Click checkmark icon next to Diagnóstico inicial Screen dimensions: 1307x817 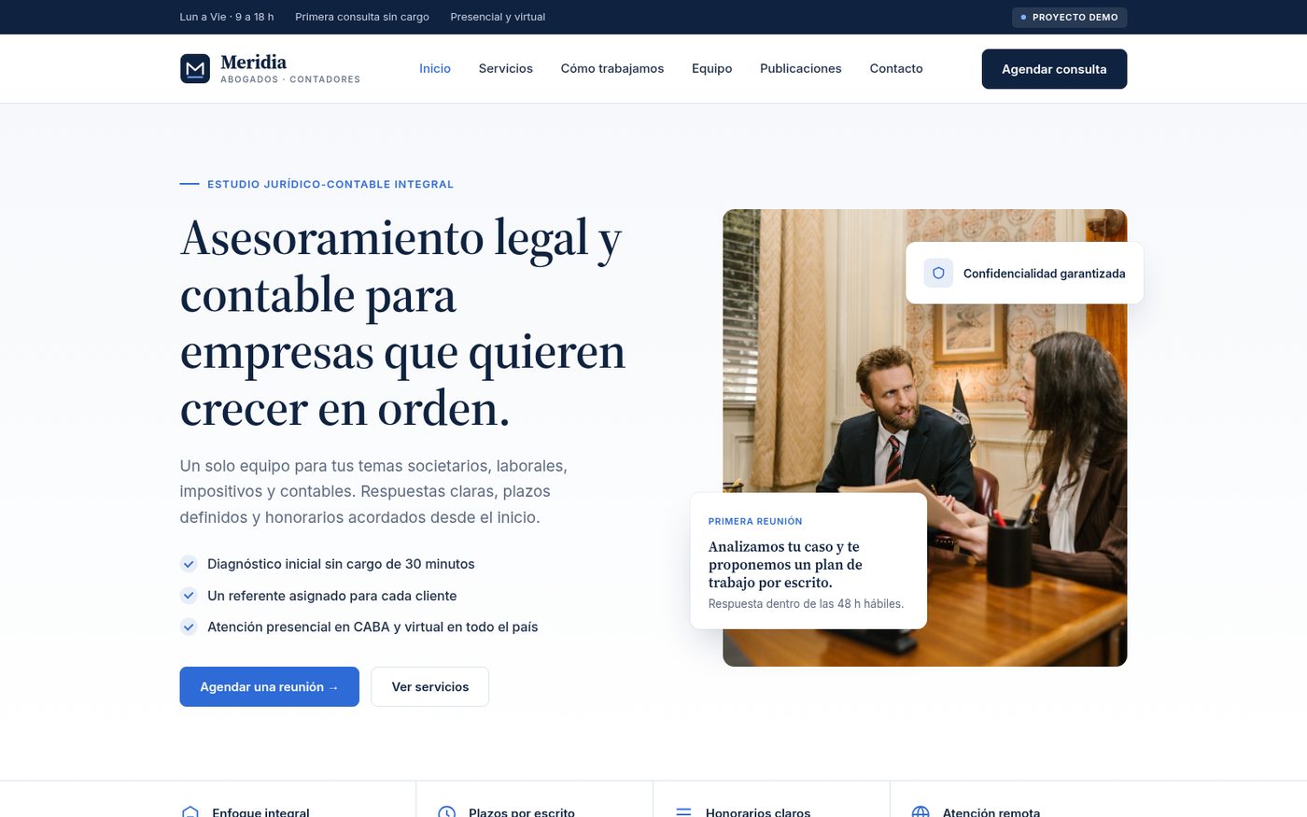pyautogui.click(x=189, y=564)
